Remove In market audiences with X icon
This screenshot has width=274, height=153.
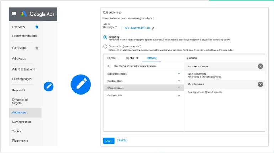260,66
